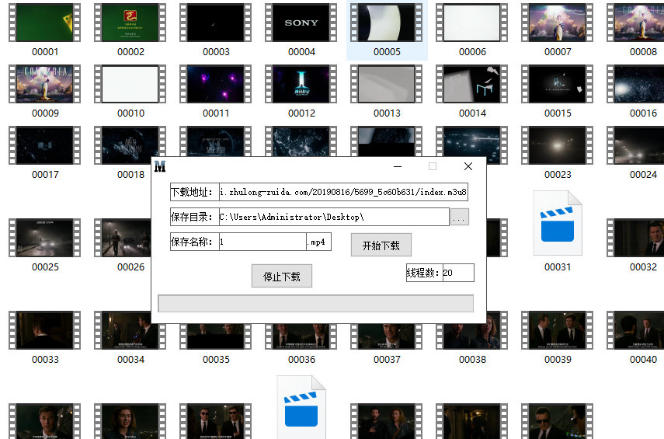The image size is (664, 439).
Task: Minimize the downloader dialog
Action: [x=397, y=166]
